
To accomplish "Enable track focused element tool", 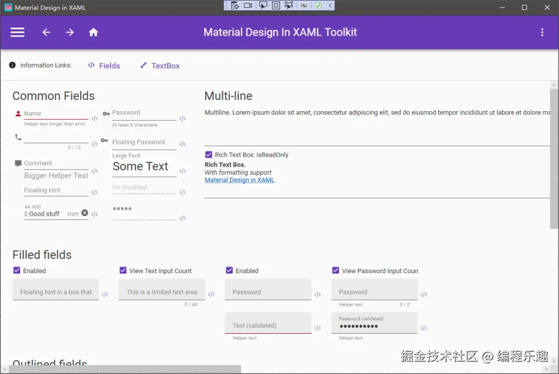I will [289, 5].
